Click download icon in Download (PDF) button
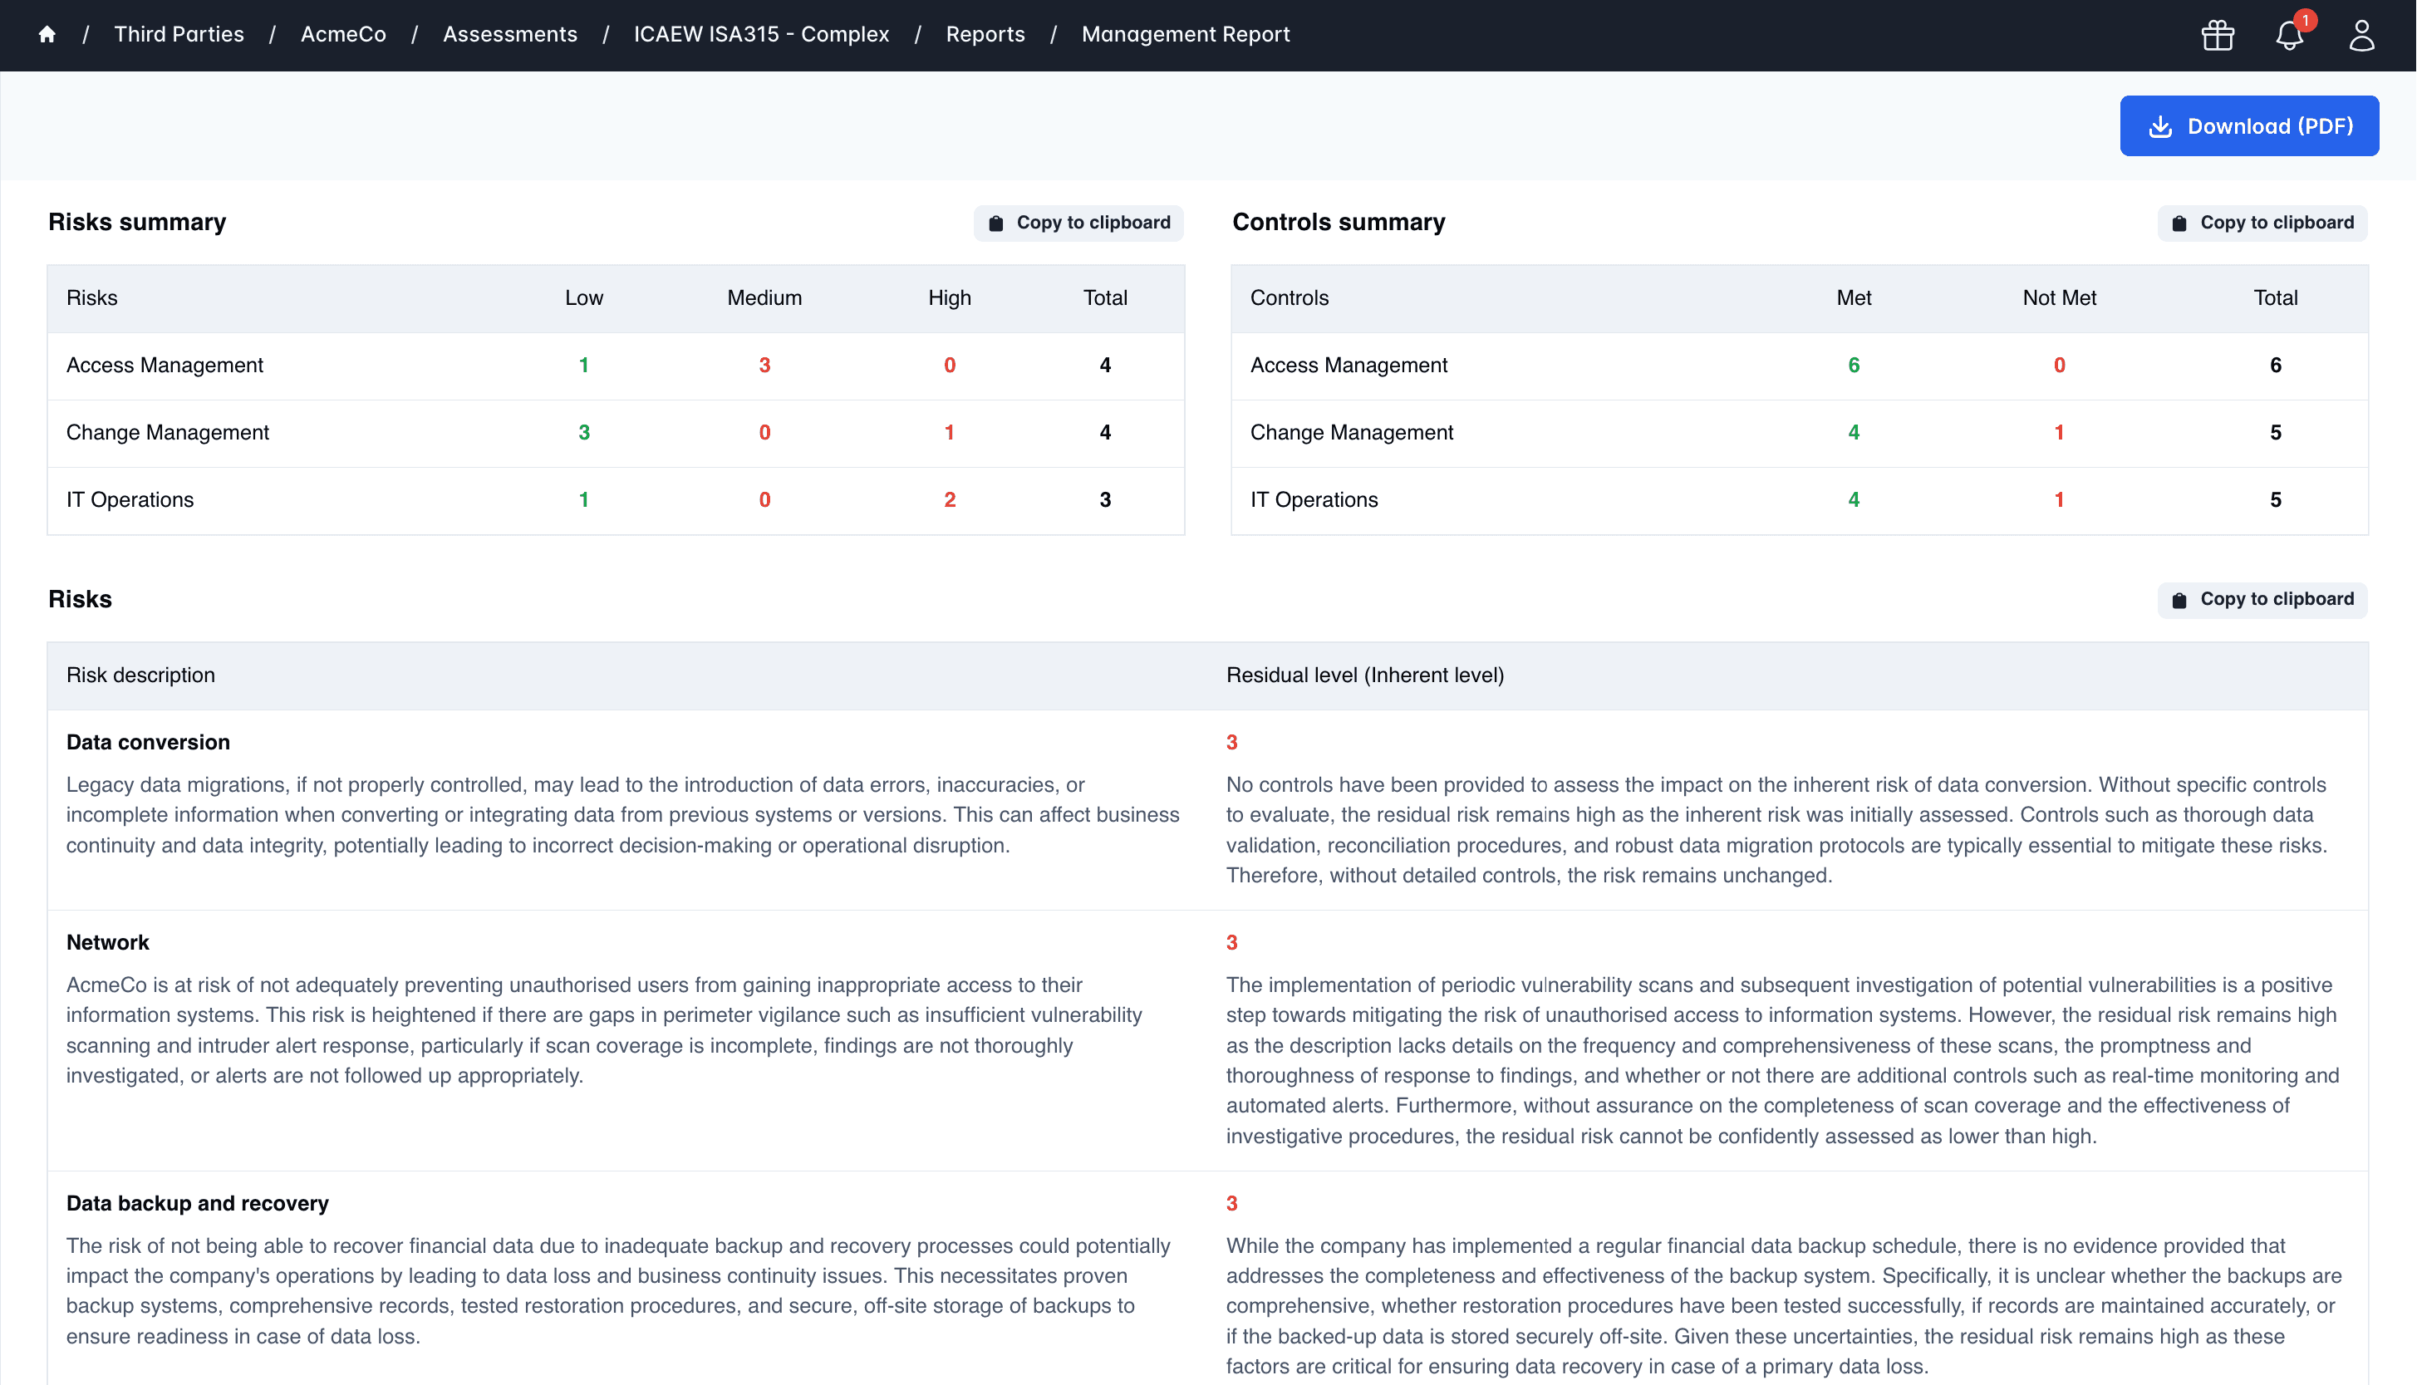 tap(2160, 126)
